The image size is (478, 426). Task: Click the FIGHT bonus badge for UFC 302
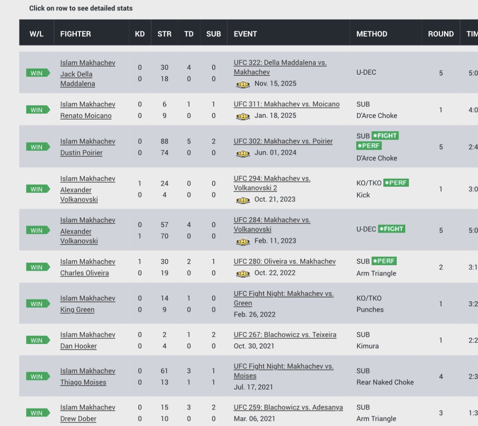[x=385, y=135]
